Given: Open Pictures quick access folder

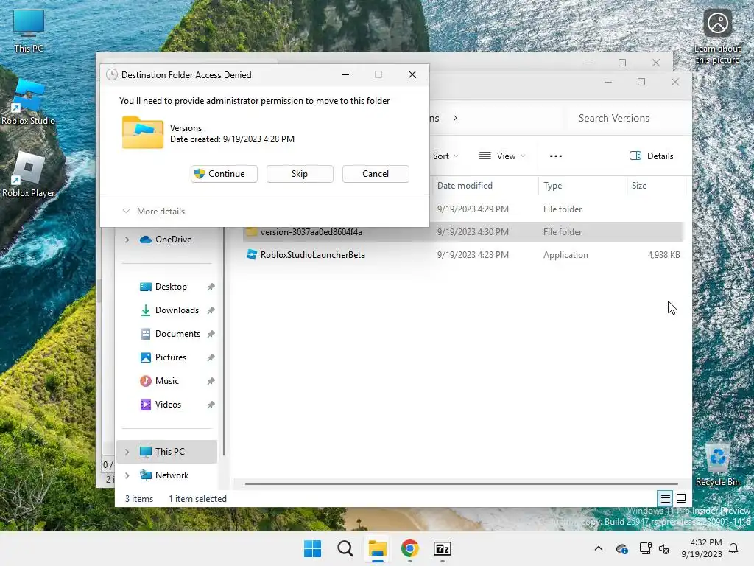Looking at the screenshot, I should tap(163, 357).
